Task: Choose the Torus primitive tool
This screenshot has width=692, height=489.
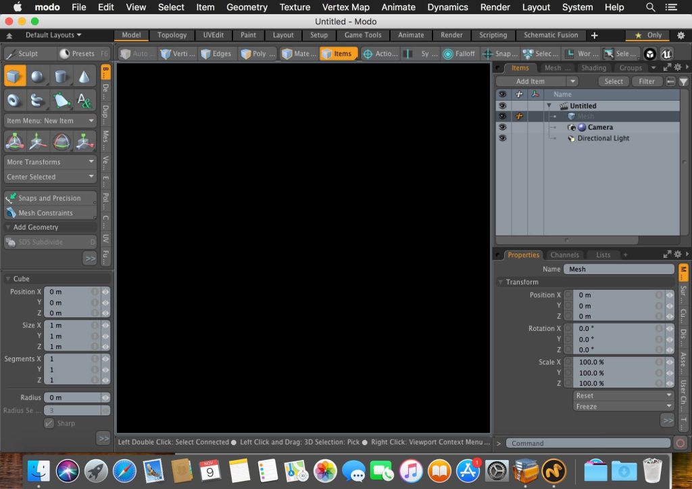Action: pyautogui.click(x=15, y=100)
